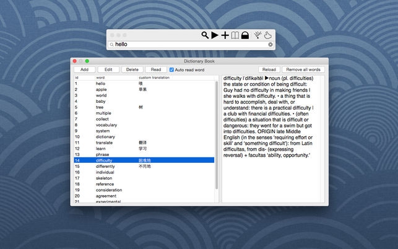Click the small magnifier inside search field

point(111,45)
